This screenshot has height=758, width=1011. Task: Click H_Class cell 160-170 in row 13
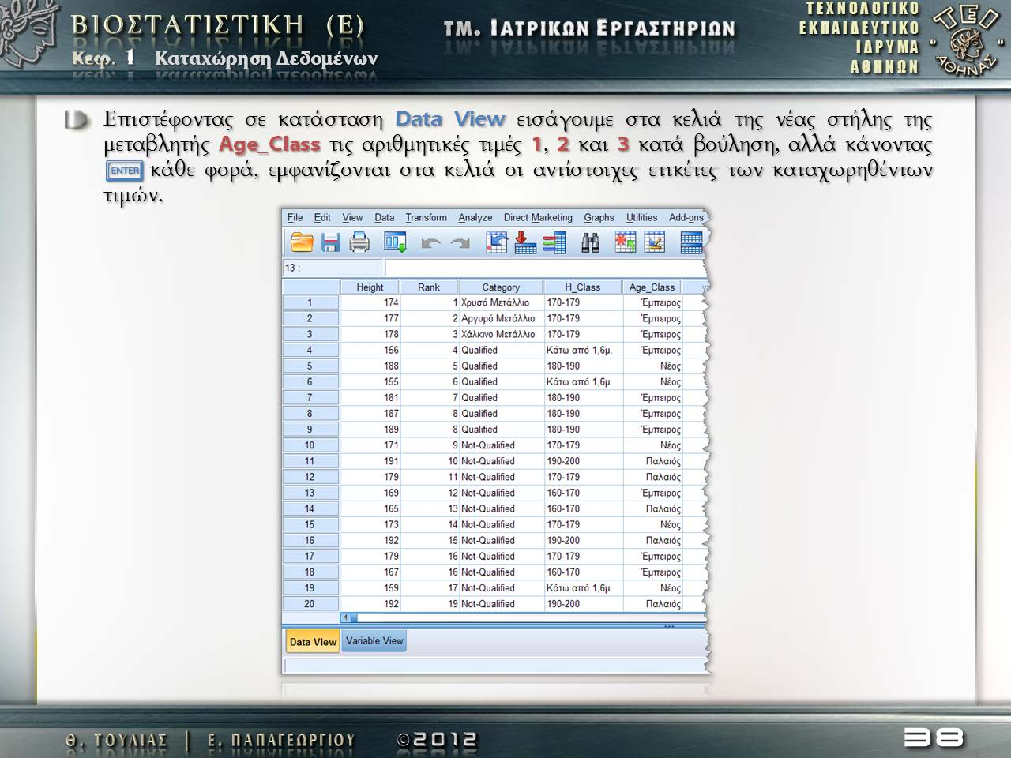coord(583,493)
